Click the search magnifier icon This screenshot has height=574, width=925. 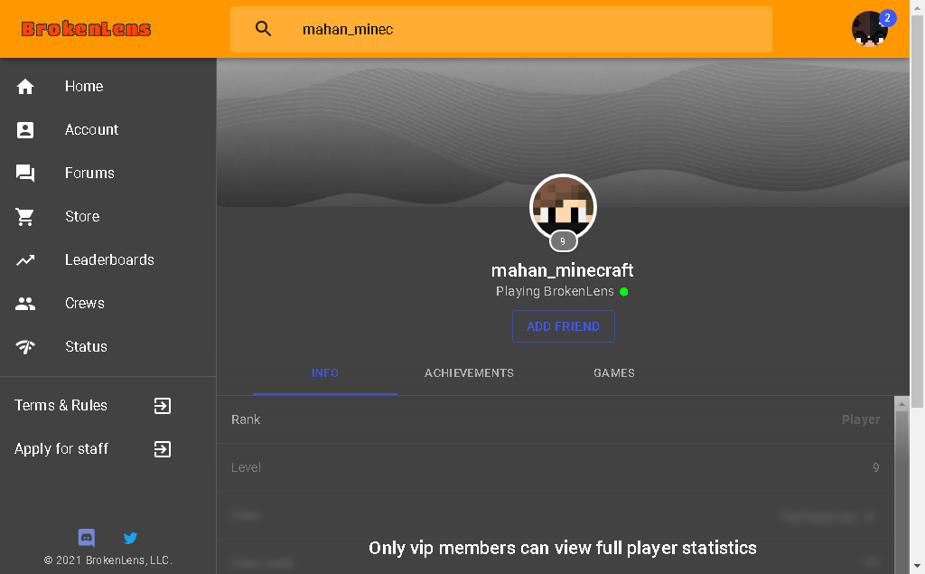(x=263, y=29)
